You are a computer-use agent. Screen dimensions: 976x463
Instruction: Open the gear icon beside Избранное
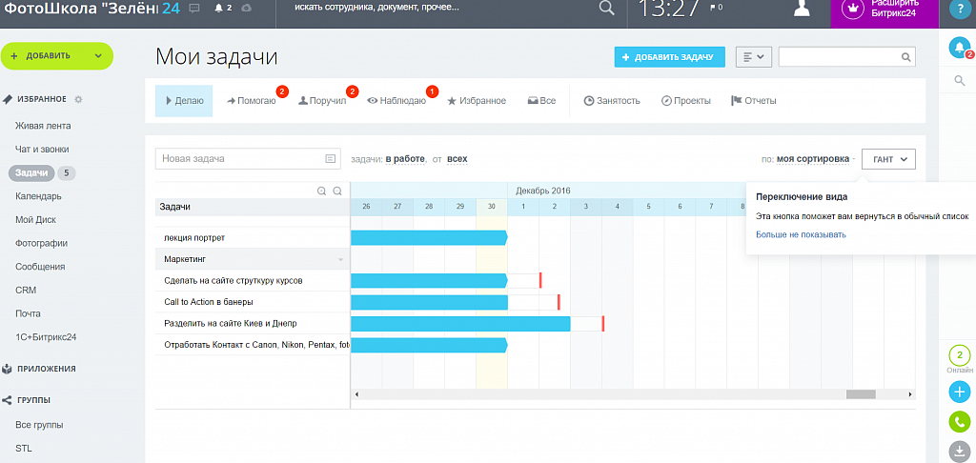78,99
